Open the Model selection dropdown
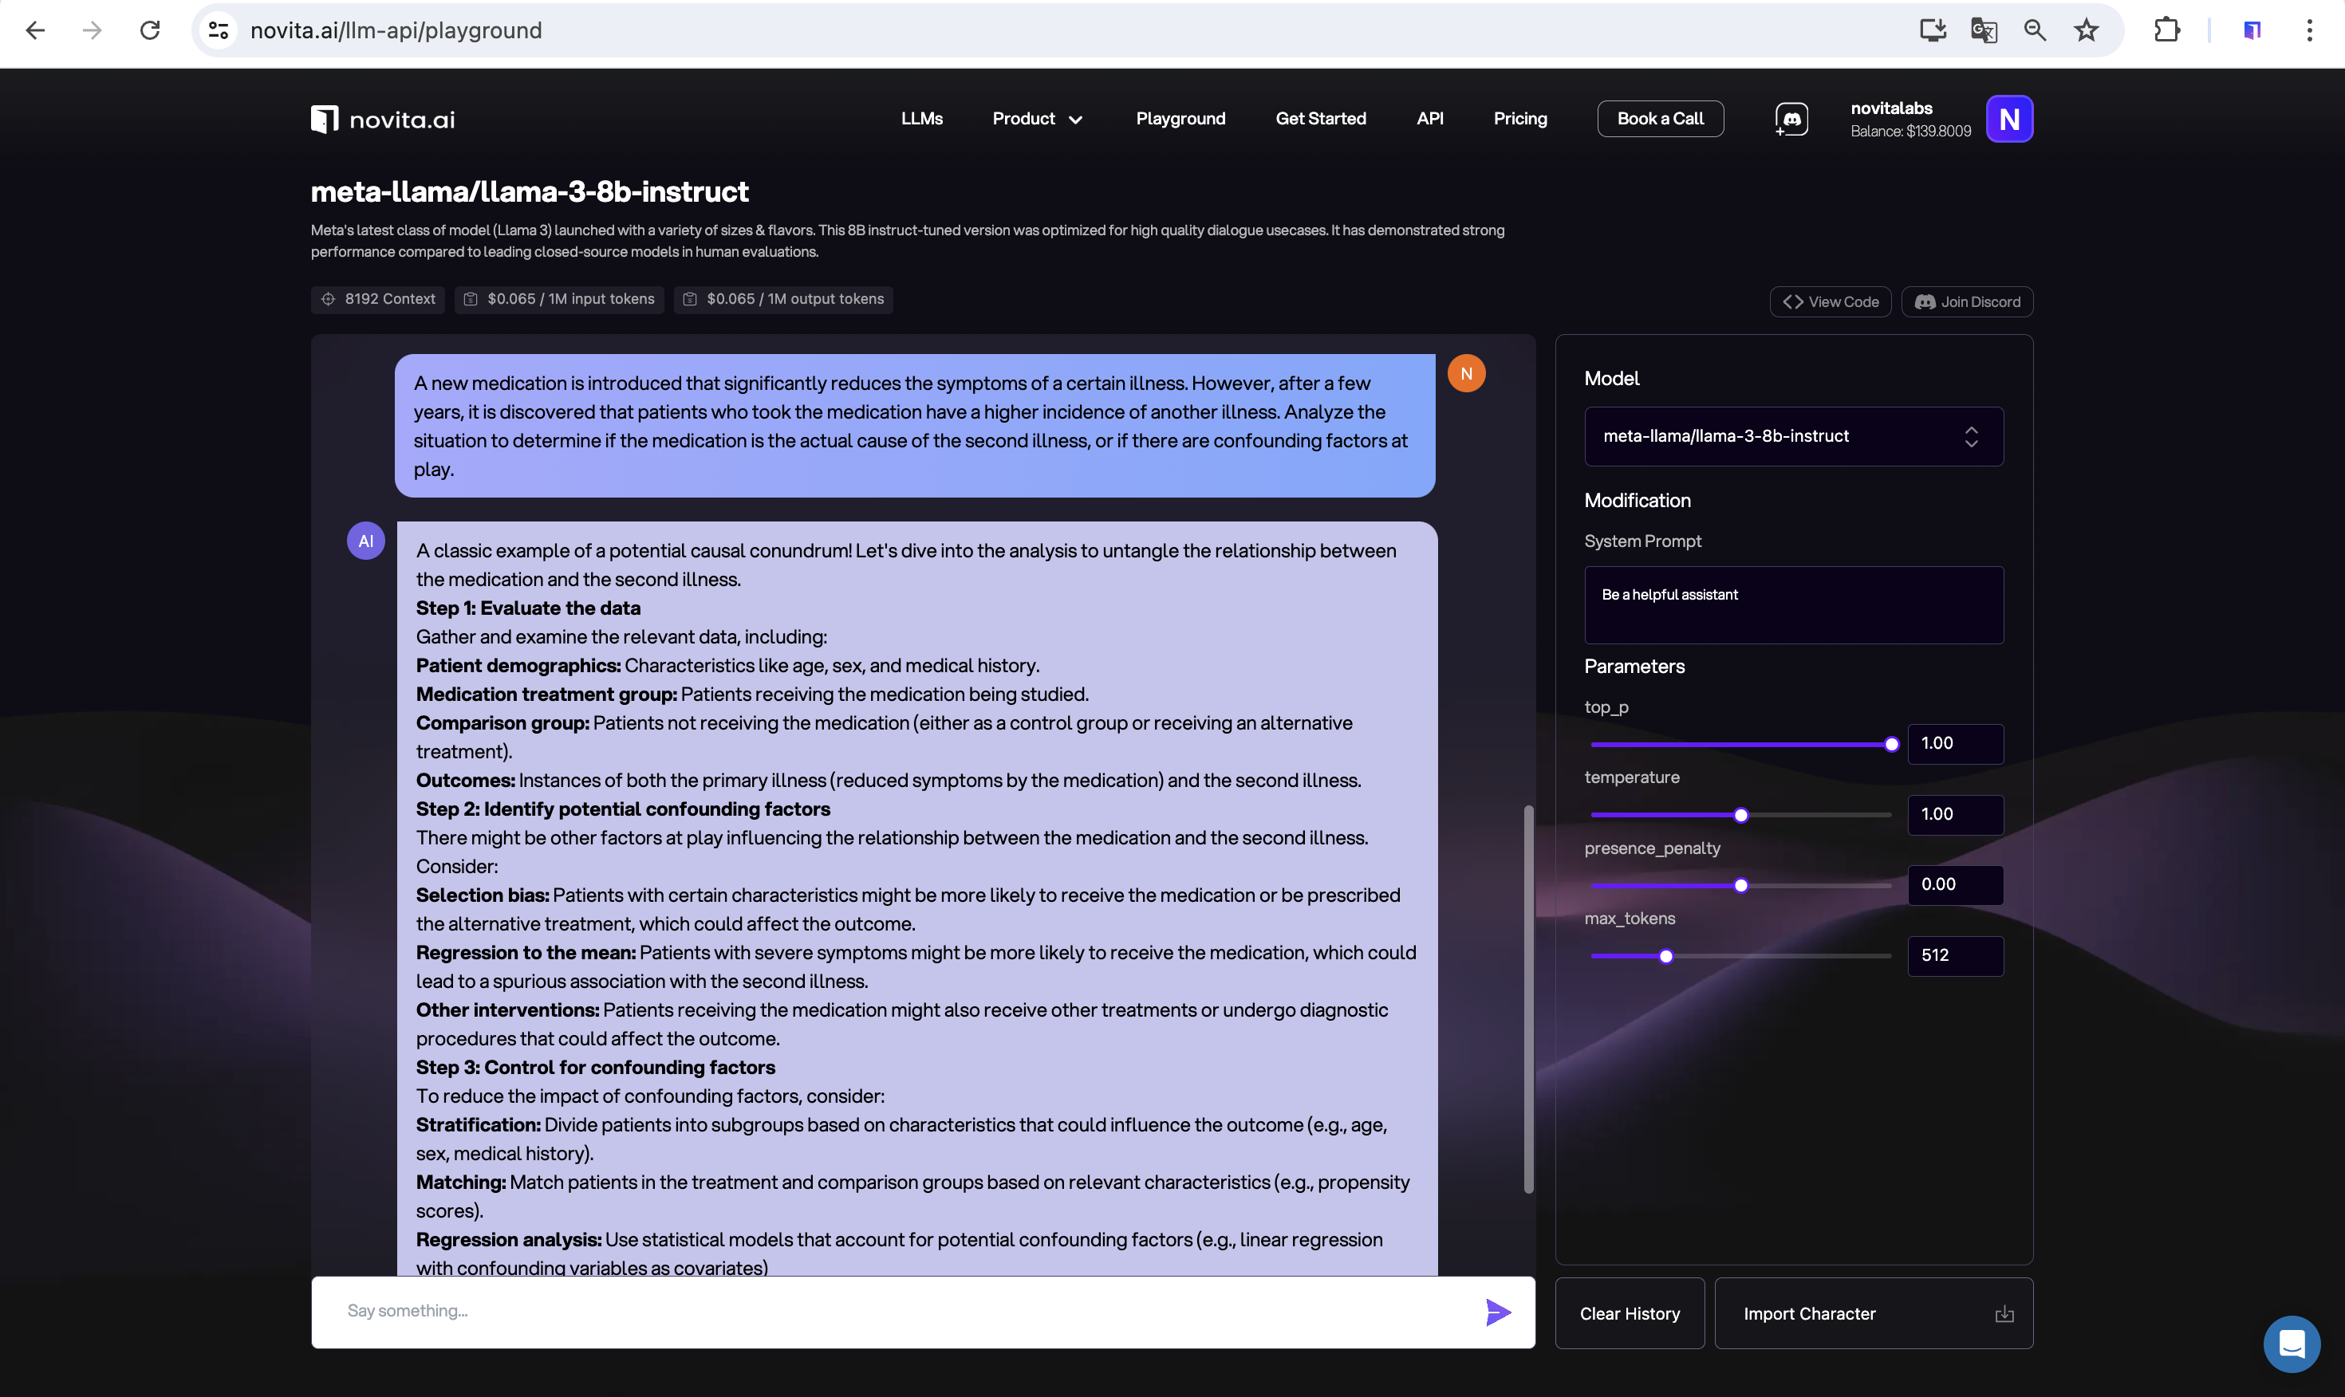 pyautogui.click(x=1793, y=436)
